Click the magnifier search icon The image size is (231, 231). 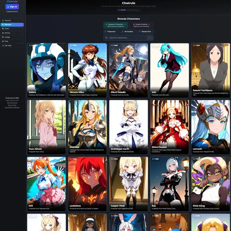(106, 38)
